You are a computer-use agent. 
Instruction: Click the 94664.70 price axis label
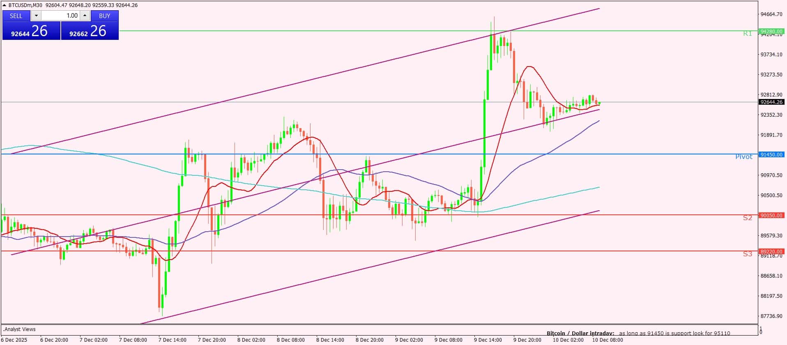tap(771, 14)
